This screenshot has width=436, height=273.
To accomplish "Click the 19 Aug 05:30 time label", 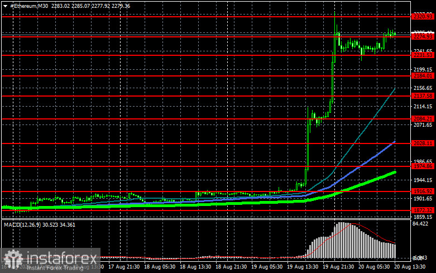I will pyautogui.click(x=267, y=267).
